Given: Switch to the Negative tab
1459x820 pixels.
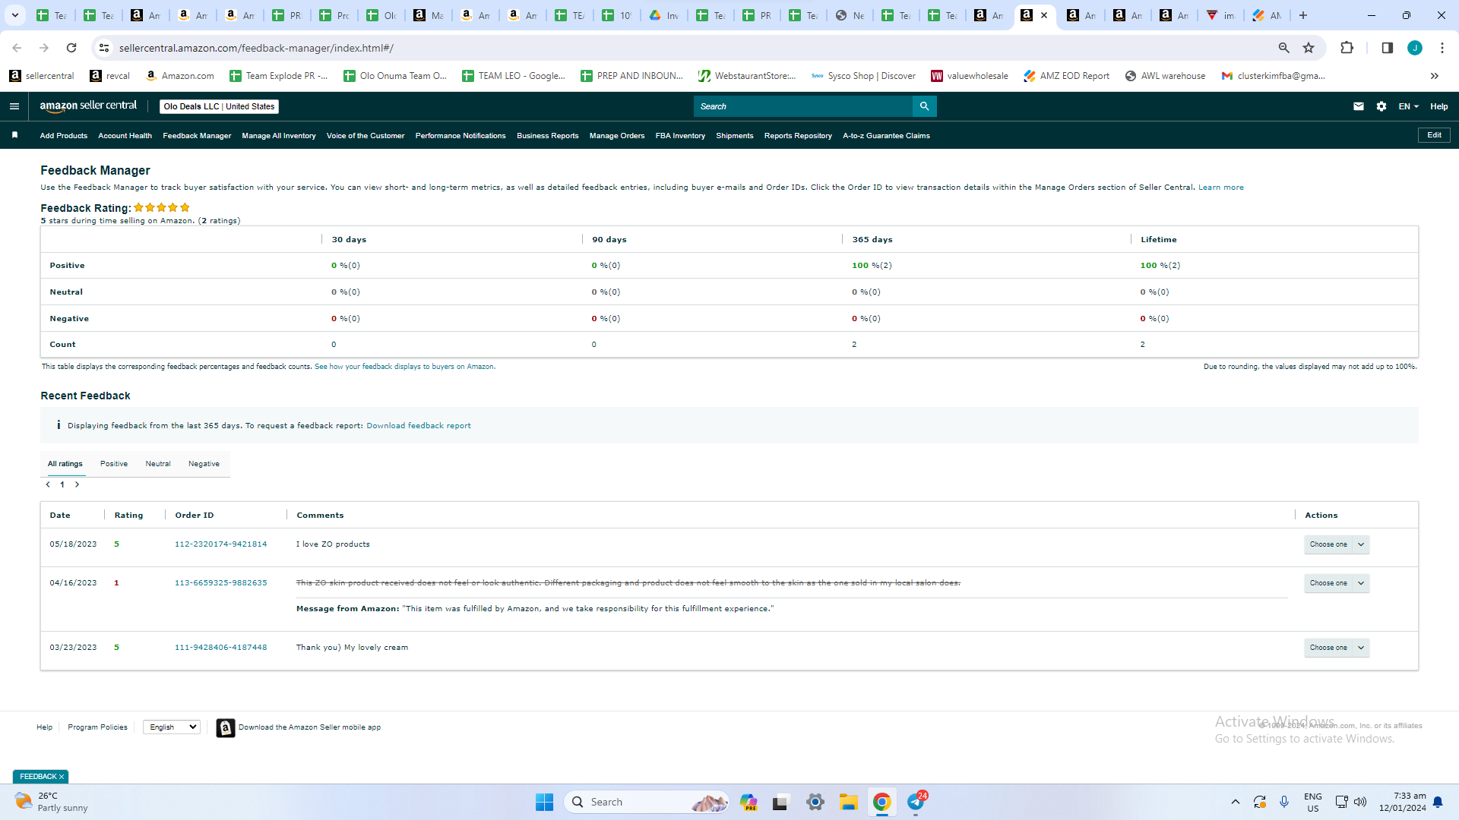Looking at the screenshot, I should 204,464.
